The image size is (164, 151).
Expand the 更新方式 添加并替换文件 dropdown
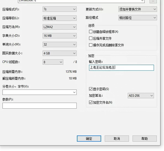(138, 9)
